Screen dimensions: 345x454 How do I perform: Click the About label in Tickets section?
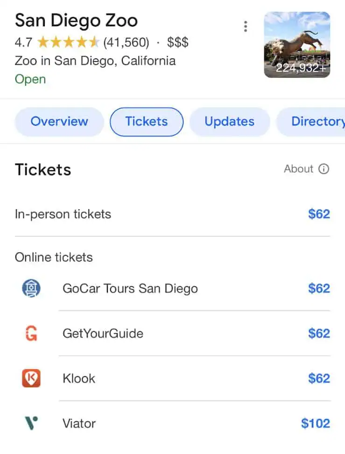(298, 169)
